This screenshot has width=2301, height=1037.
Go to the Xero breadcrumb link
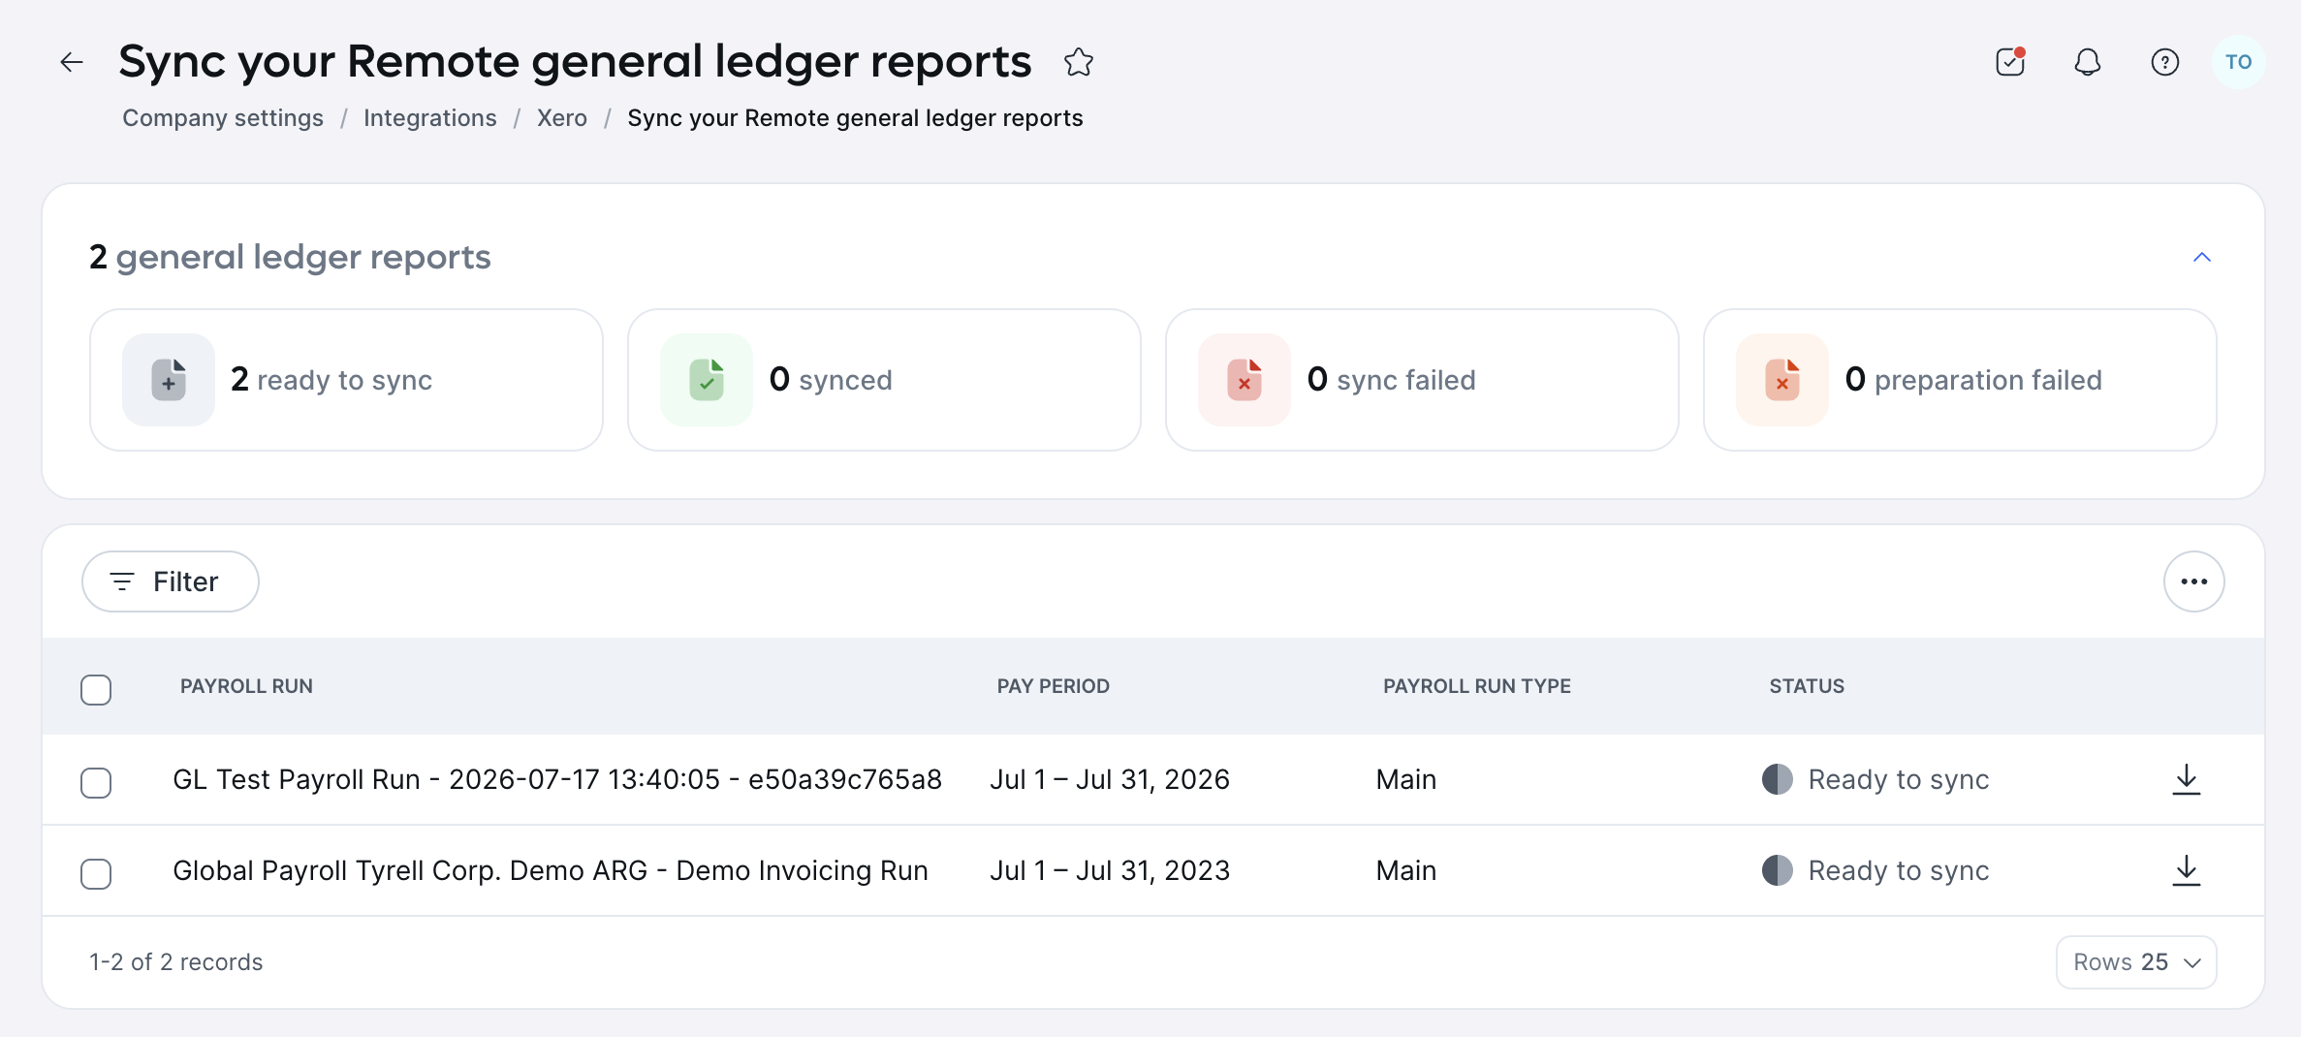pos(562,118)
